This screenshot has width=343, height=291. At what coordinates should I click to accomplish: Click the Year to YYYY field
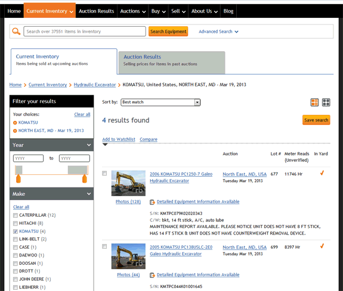(x=75, y=158)
